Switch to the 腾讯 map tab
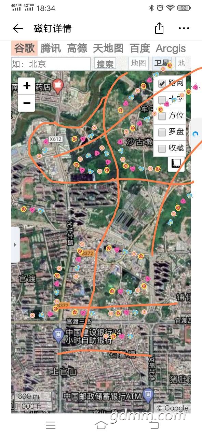 [51, 48]
